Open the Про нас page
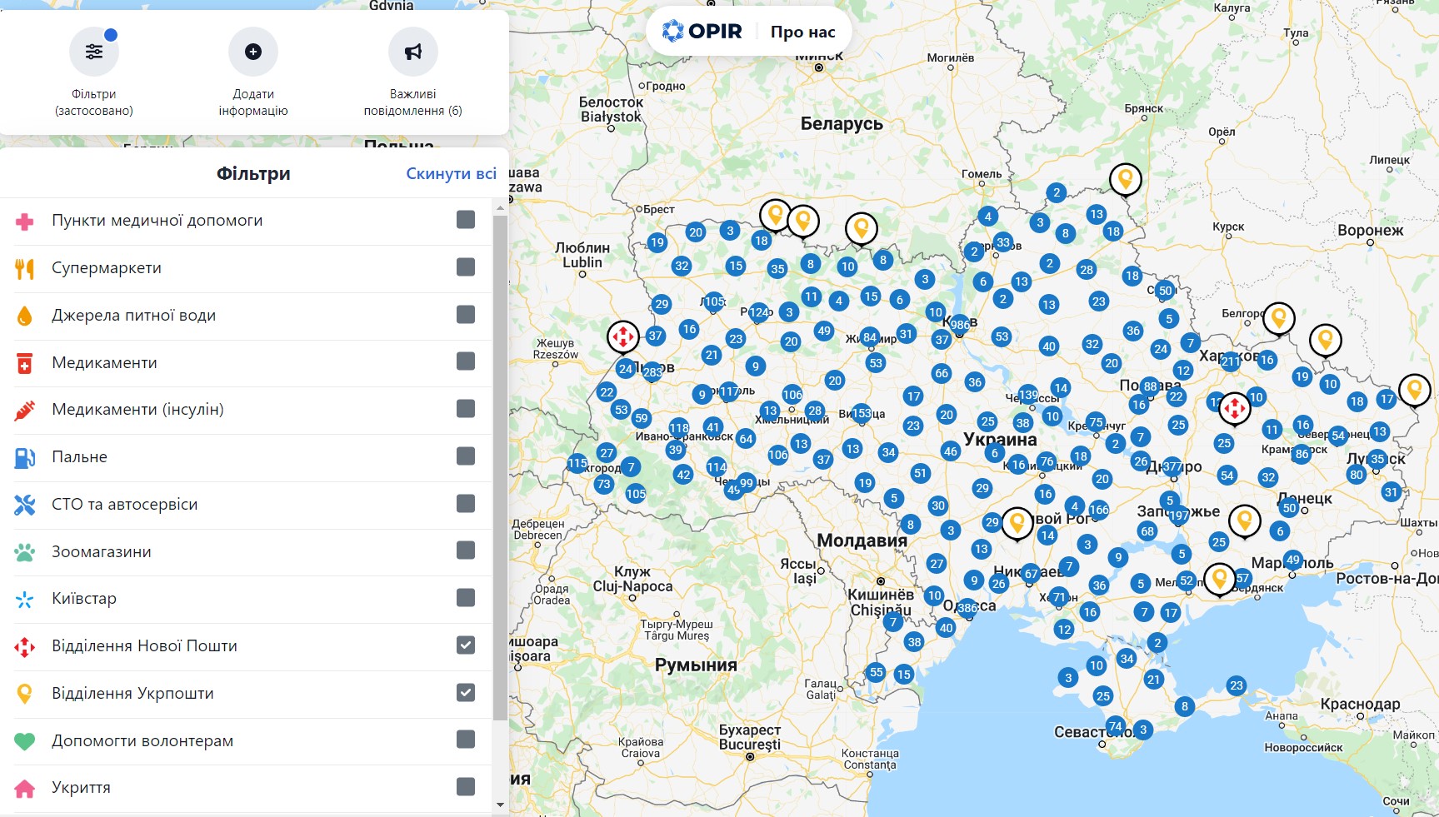Viewport: 1439px width, 817px height. 801,32
